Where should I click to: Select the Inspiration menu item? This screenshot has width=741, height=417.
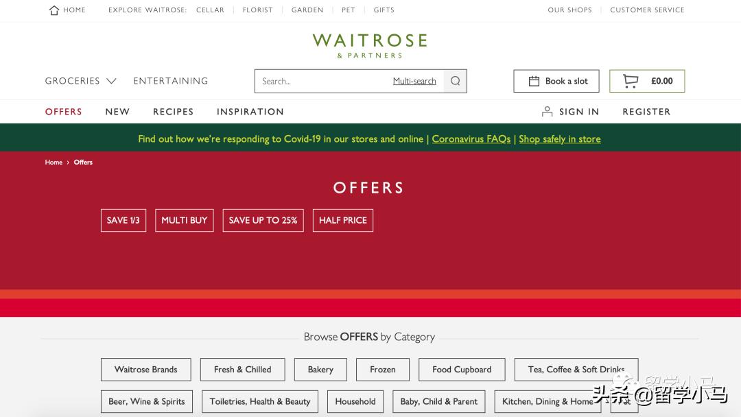250,112
